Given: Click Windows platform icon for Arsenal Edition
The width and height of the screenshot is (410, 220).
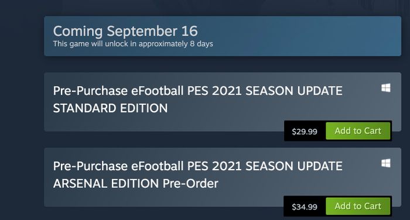Looking at the screenshot, I should (385, 163).
